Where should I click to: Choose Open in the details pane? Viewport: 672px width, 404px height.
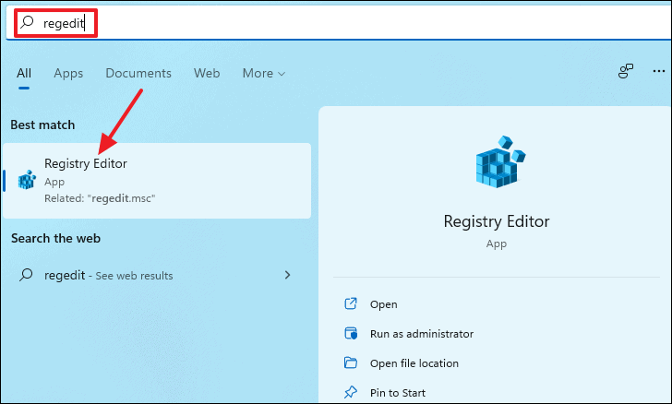[384, 304]
